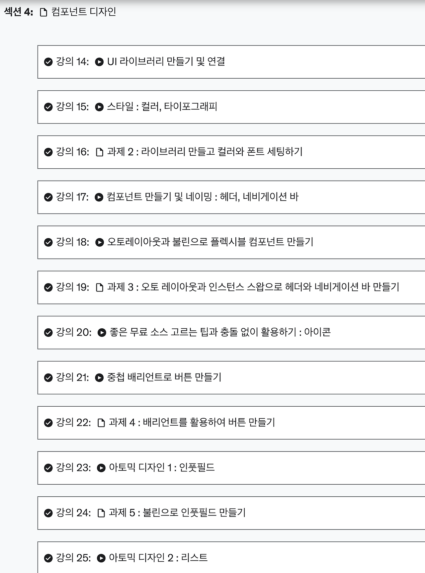Toggle the checkmark beside 강의 20
Viewport: 425px width, 573px height.
[x=48, y=332]
